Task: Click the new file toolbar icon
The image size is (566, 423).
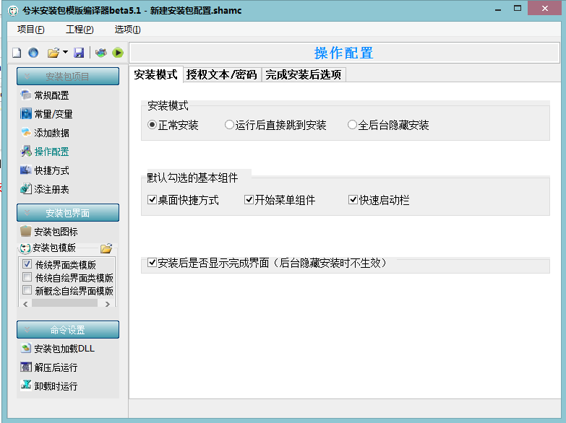Action: pyautogui.click(x=17, y=53)
